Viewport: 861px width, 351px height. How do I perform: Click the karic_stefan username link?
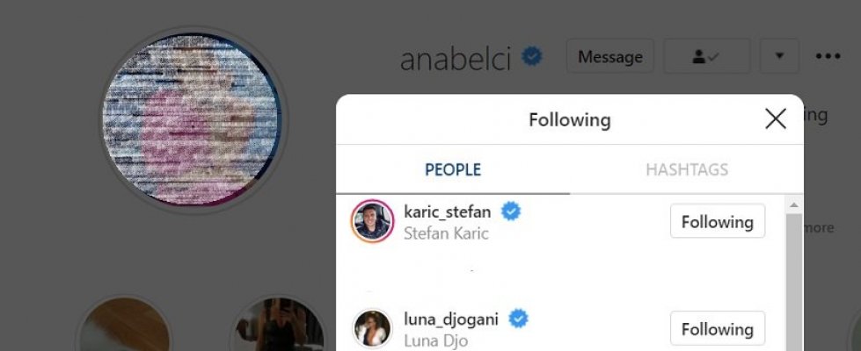click(x=447, y=211)
